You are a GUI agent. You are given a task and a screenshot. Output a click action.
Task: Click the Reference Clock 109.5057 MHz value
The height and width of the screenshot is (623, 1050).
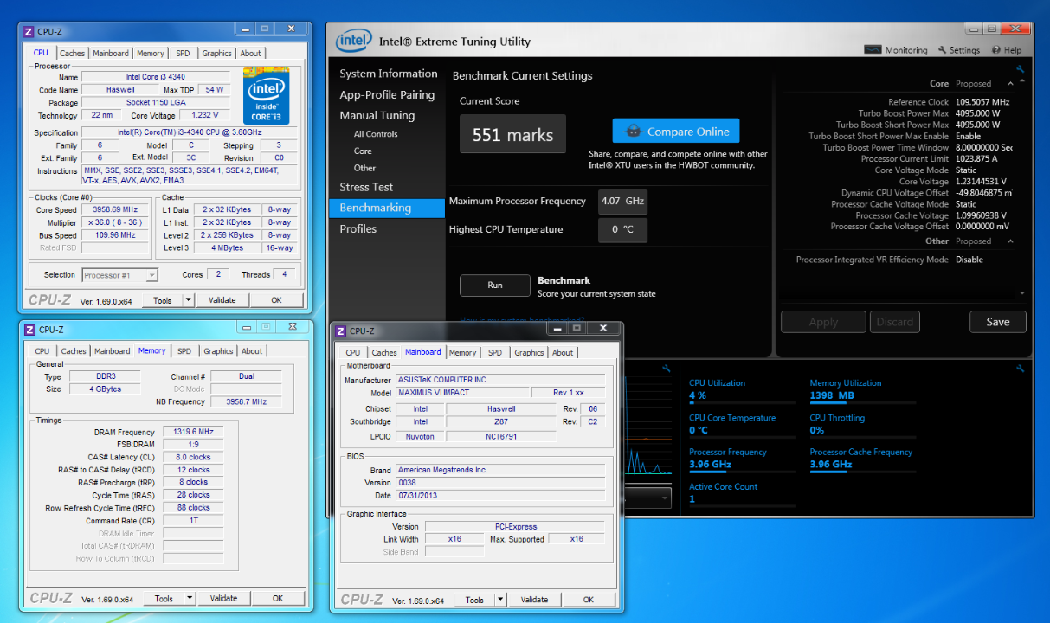point(983,102)
